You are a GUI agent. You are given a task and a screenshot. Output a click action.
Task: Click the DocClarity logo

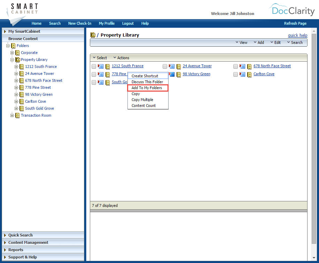tap(293, 10)
